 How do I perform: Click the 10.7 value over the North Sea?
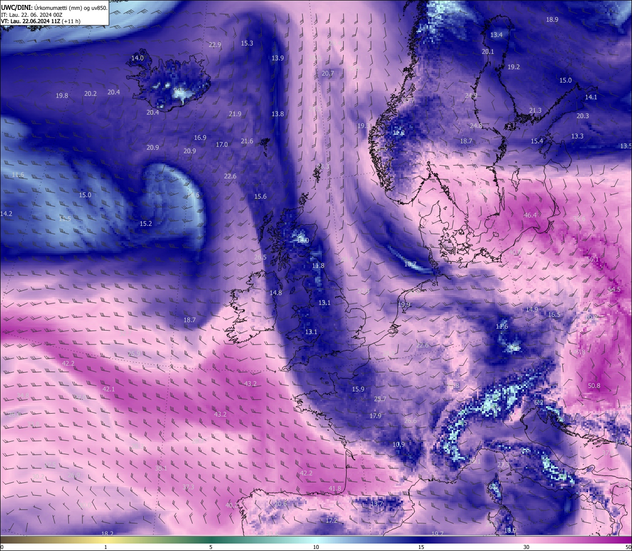pos(410,264)
